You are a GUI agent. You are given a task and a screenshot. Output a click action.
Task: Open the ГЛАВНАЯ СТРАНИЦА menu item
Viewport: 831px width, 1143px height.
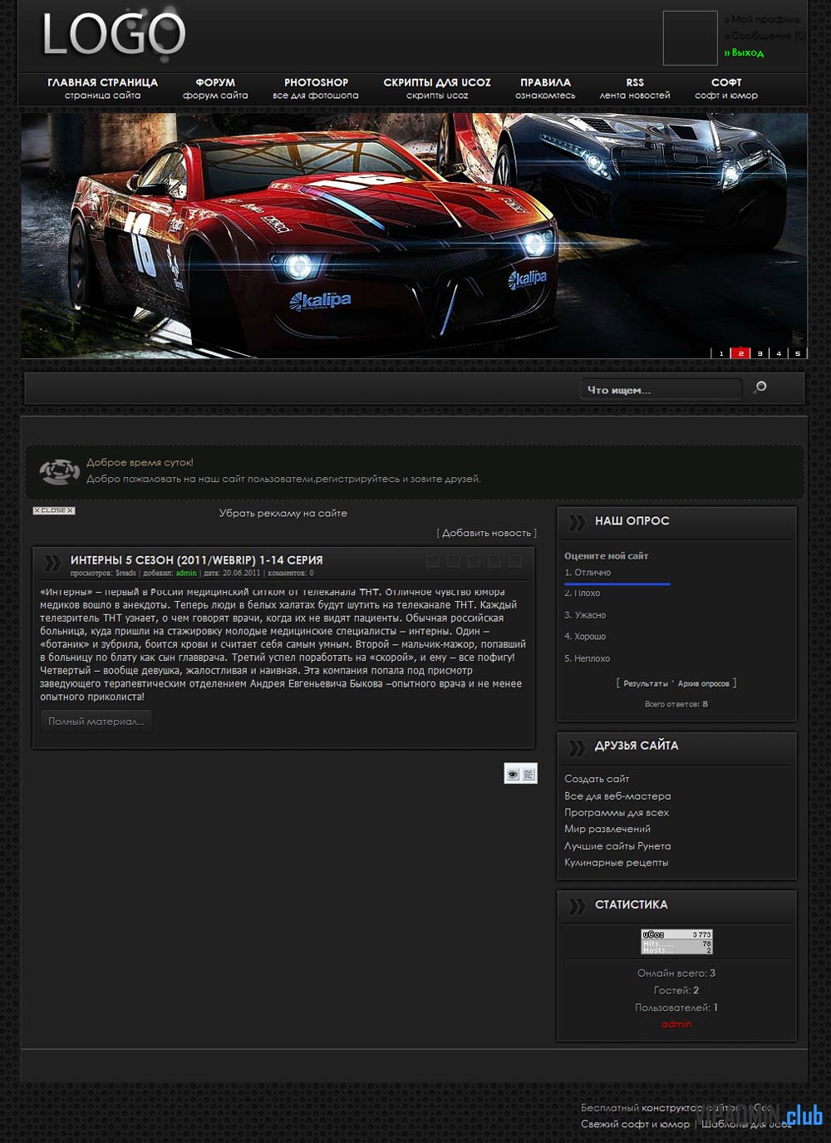click(103, 88)
